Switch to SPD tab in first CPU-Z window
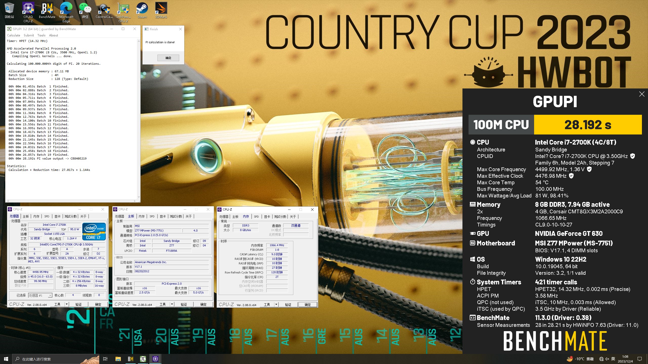Screen dimensions: 648x364 [47, 216]
